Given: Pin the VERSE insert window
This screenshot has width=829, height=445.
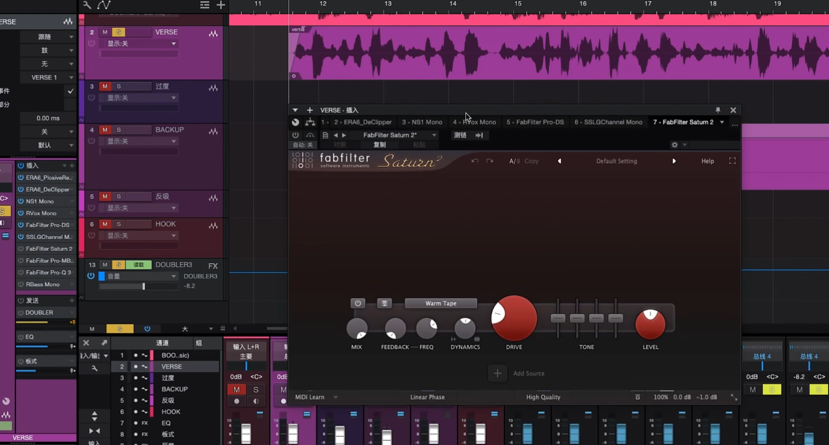Looking at the screenshot, I should [718, 110].
